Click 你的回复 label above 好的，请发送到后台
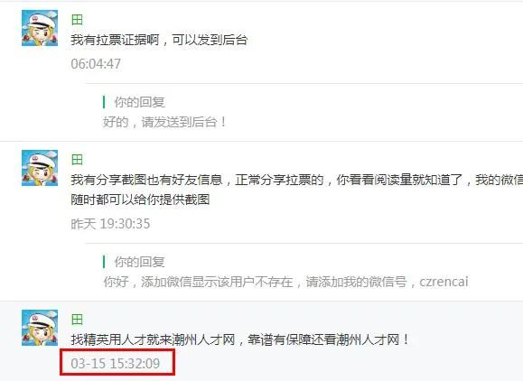Viewport: 523px width, 381px height. coord(139,102)
